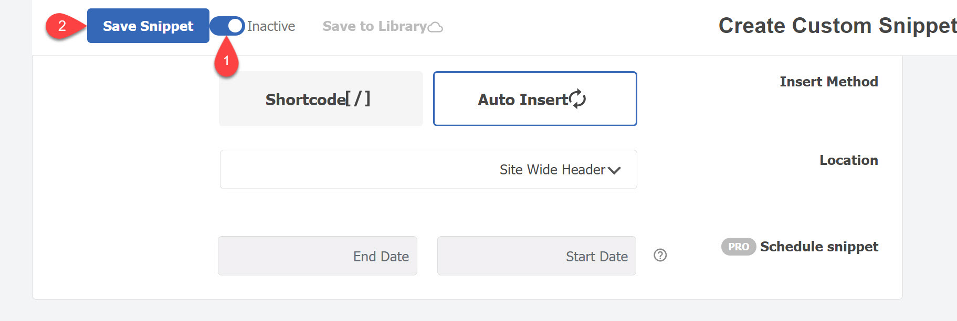Open the Site Wide Header location dropdown
The image size is (957, 321).
tap(428, 169)
